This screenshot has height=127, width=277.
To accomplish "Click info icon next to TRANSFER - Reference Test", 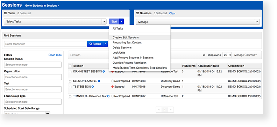I will click(x=108, y=96).
